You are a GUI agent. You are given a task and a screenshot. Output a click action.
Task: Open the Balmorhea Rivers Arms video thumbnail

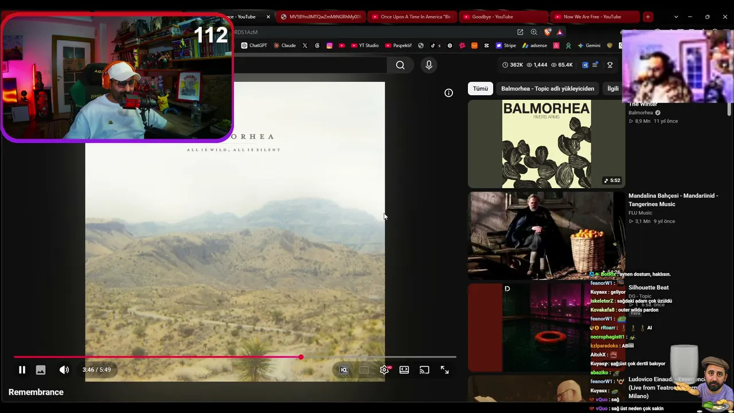tap(546, 144)
